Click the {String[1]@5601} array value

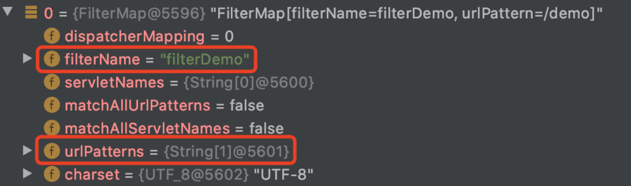point(226,152)
